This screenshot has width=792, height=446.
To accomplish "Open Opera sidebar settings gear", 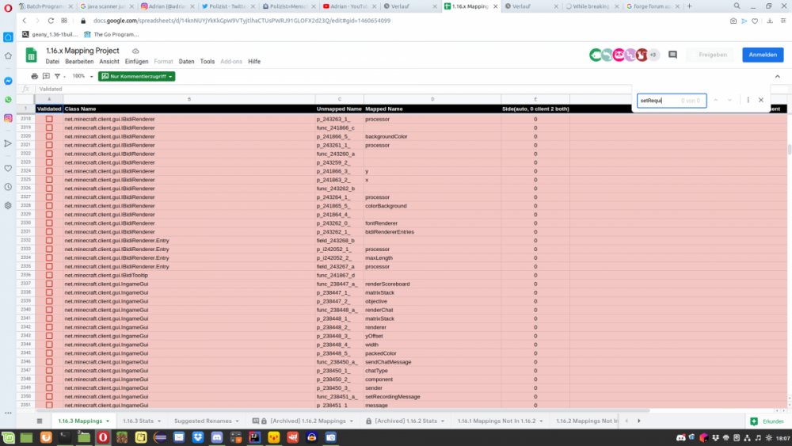I will tap(8, 206).
